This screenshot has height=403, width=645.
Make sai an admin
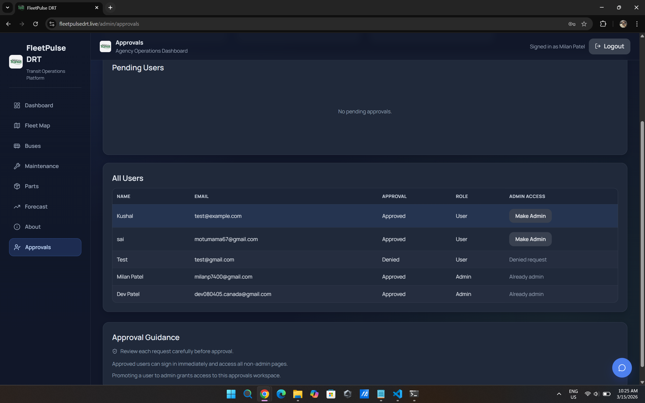pyautogui.click(x=530, y=239)
